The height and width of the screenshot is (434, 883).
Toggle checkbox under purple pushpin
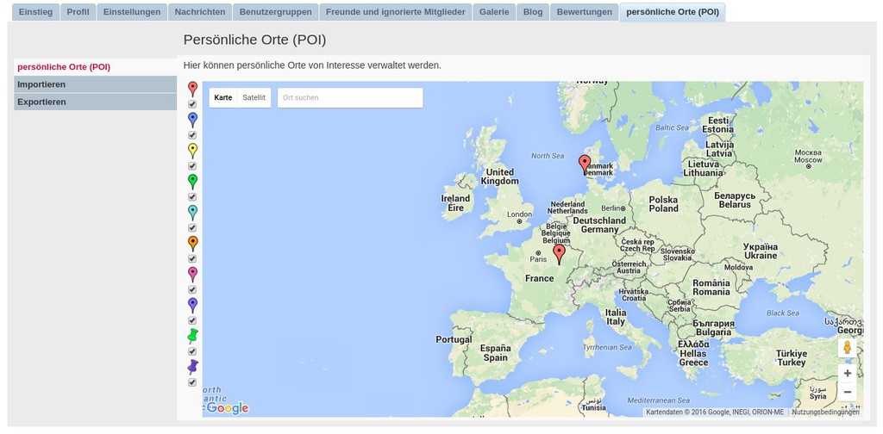pyautogui.click(x=192, y=383)
